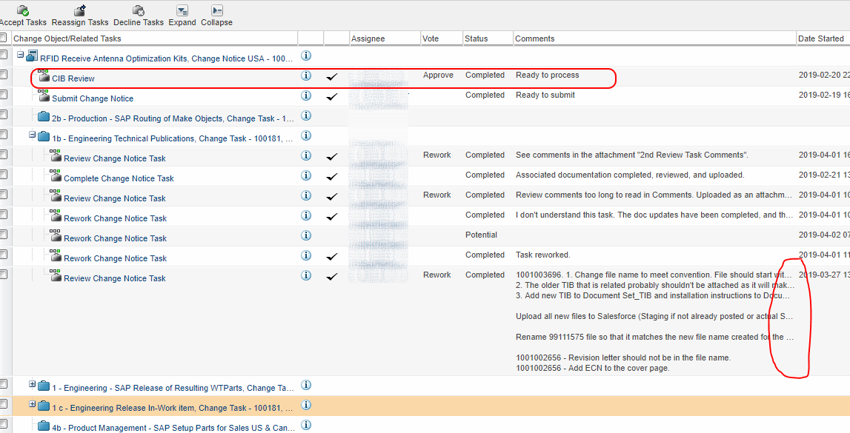Click checkmark beside Complete Change Notice Task
The width and height of the screenshot is (850, 433).
coord(332,175)
